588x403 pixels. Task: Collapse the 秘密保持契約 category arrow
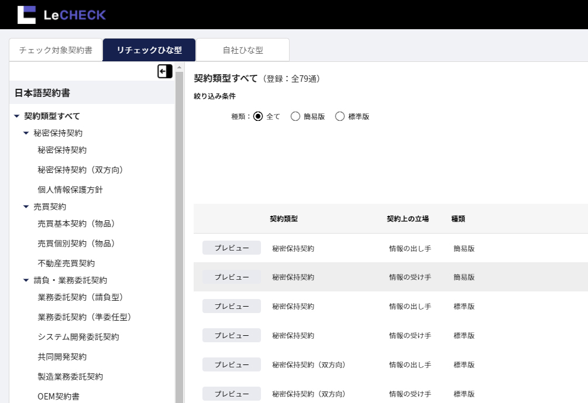coord(26,133)
